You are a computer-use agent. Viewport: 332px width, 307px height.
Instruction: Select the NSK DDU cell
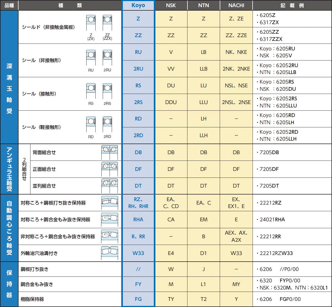(x=171, y=102)
